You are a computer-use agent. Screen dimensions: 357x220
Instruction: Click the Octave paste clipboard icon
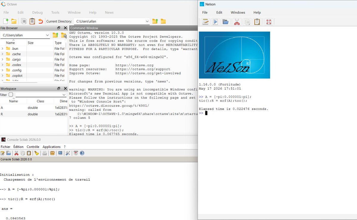click(32, 21)
